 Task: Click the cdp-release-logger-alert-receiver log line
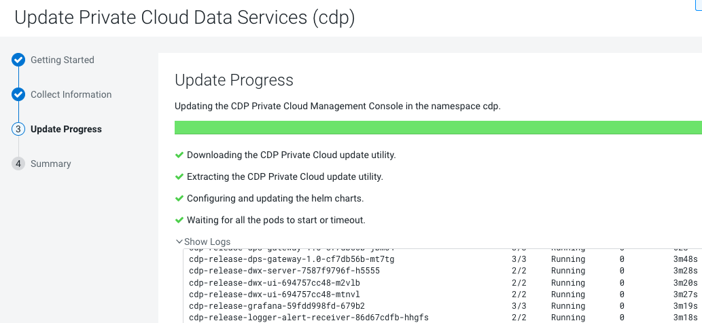[309, 318]
